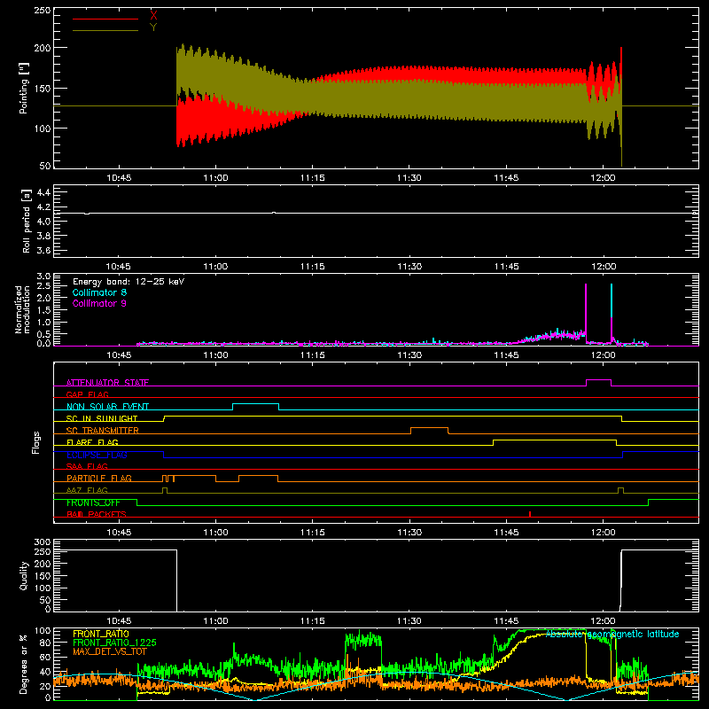Screen dimensions: 709x709
Task: Select the PARTICLE_FLAG label
Action: point(99,478)
